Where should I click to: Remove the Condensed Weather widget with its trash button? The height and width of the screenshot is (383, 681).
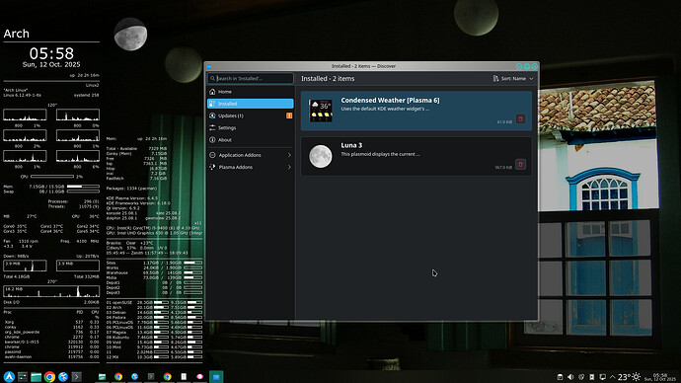point(520,119)
